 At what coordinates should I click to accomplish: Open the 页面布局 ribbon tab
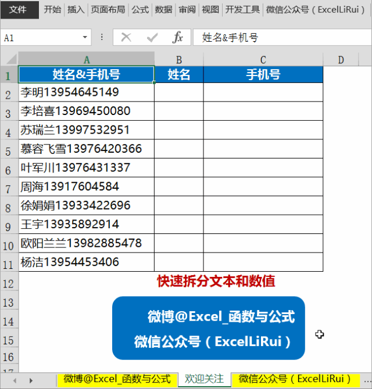click(108, 10)
